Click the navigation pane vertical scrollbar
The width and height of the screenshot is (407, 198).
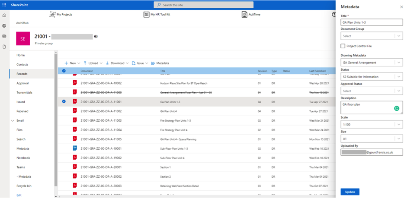click(55, 121)
